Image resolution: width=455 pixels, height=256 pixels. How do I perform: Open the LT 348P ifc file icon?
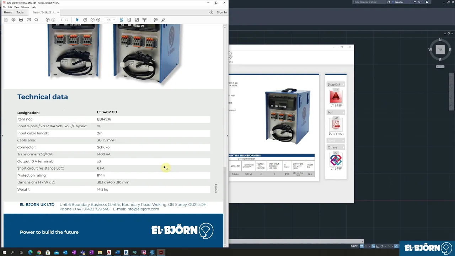336,159
